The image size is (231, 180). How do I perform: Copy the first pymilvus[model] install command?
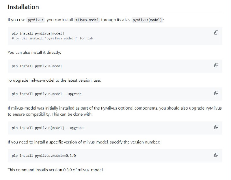coord(216,32)
